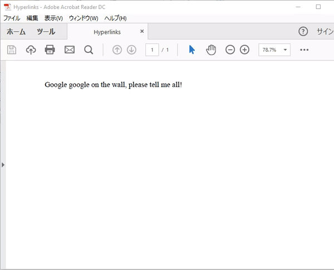Go to previous page up arrow
This screenshot has height=270, width=334.
coord(117,50)
